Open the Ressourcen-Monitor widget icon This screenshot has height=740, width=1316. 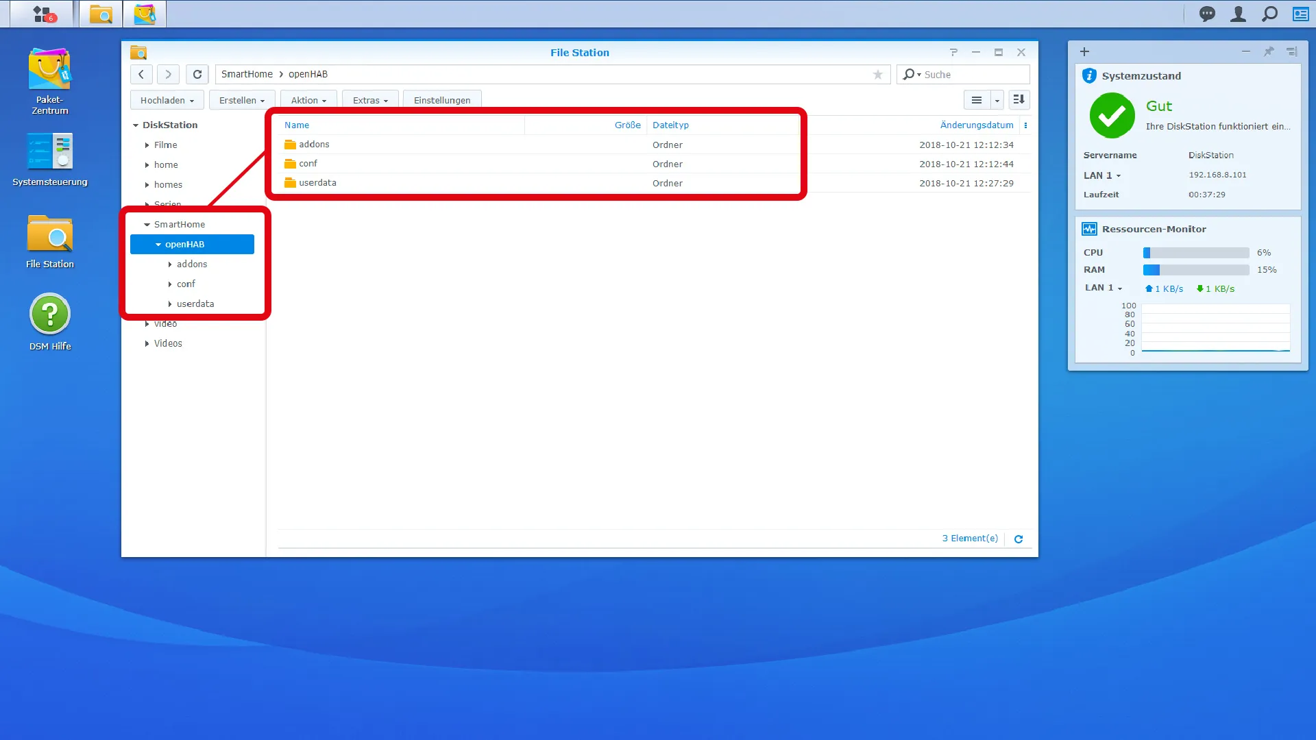(x=1089, y=229)
